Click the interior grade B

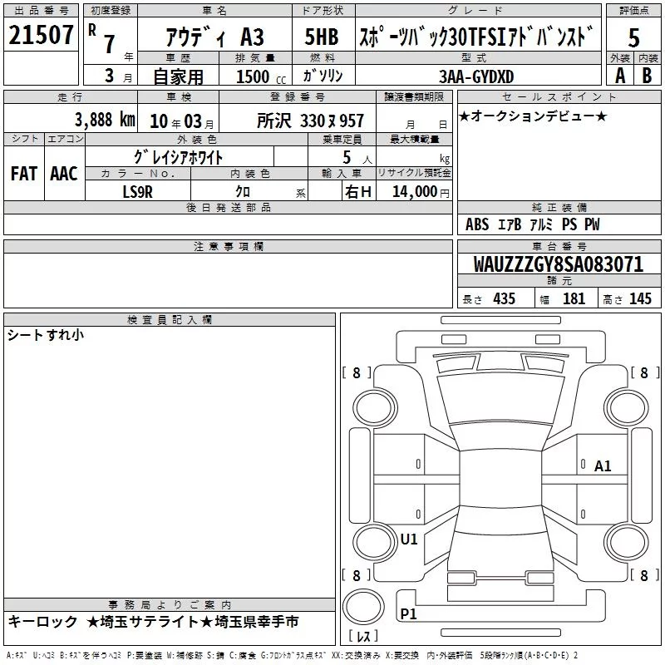pos(647,76)
